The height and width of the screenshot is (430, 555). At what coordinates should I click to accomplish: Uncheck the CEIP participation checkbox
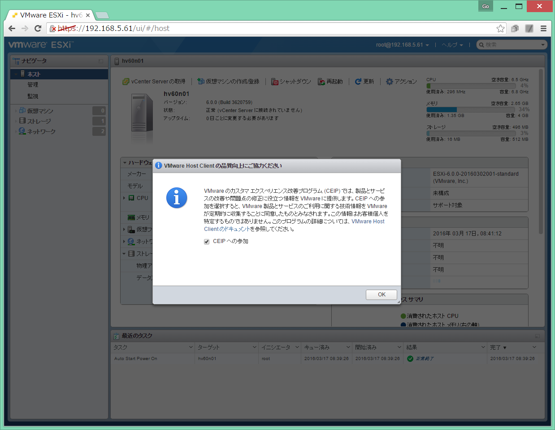207,242
